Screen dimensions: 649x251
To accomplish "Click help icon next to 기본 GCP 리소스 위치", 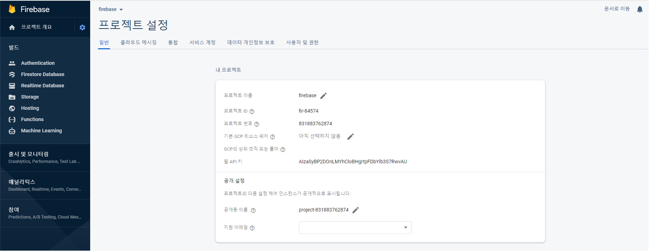I will [x=272, y=137].
